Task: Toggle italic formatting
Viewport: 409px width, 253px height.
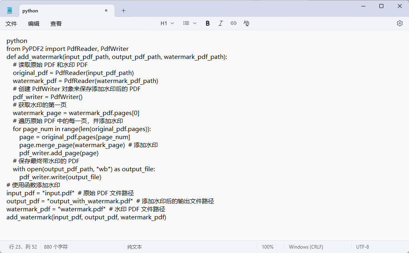Action: [x=221, y=23]
